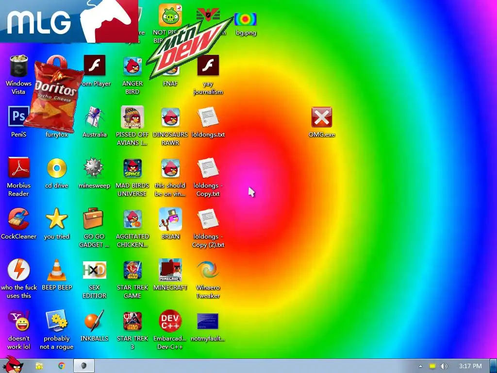Image resolution: width=497 pixels, height=373 pixels.
Task: Select the Yahoo 'doesn't work lol' icon
Action: click(19, 321)
